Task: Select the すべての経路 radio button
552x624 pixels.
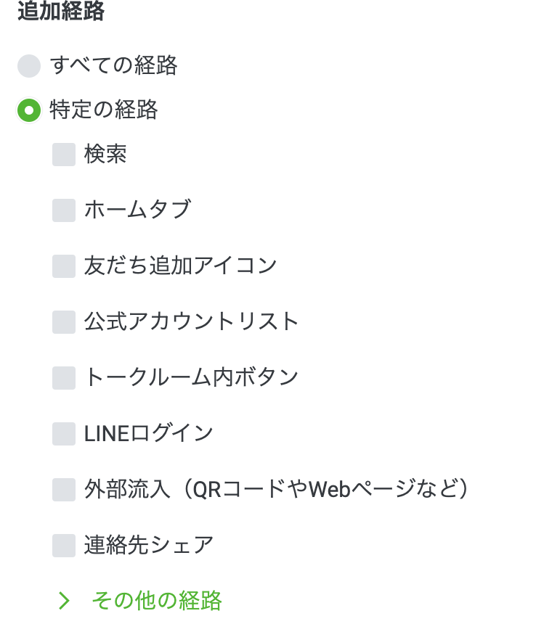Action: point(29,66)
